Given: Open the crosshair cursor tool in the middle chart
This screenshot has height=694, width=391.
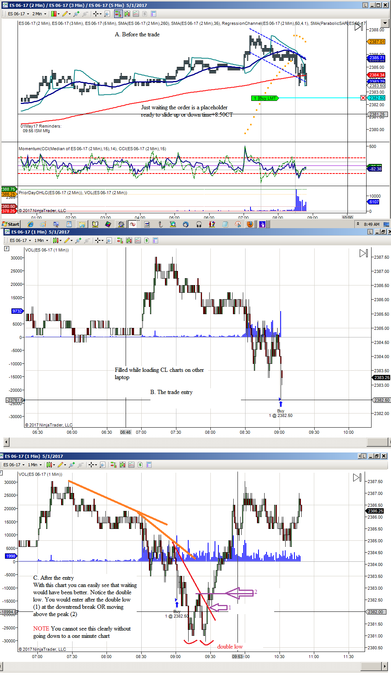Looking at the screenshot, I should 99,240.
